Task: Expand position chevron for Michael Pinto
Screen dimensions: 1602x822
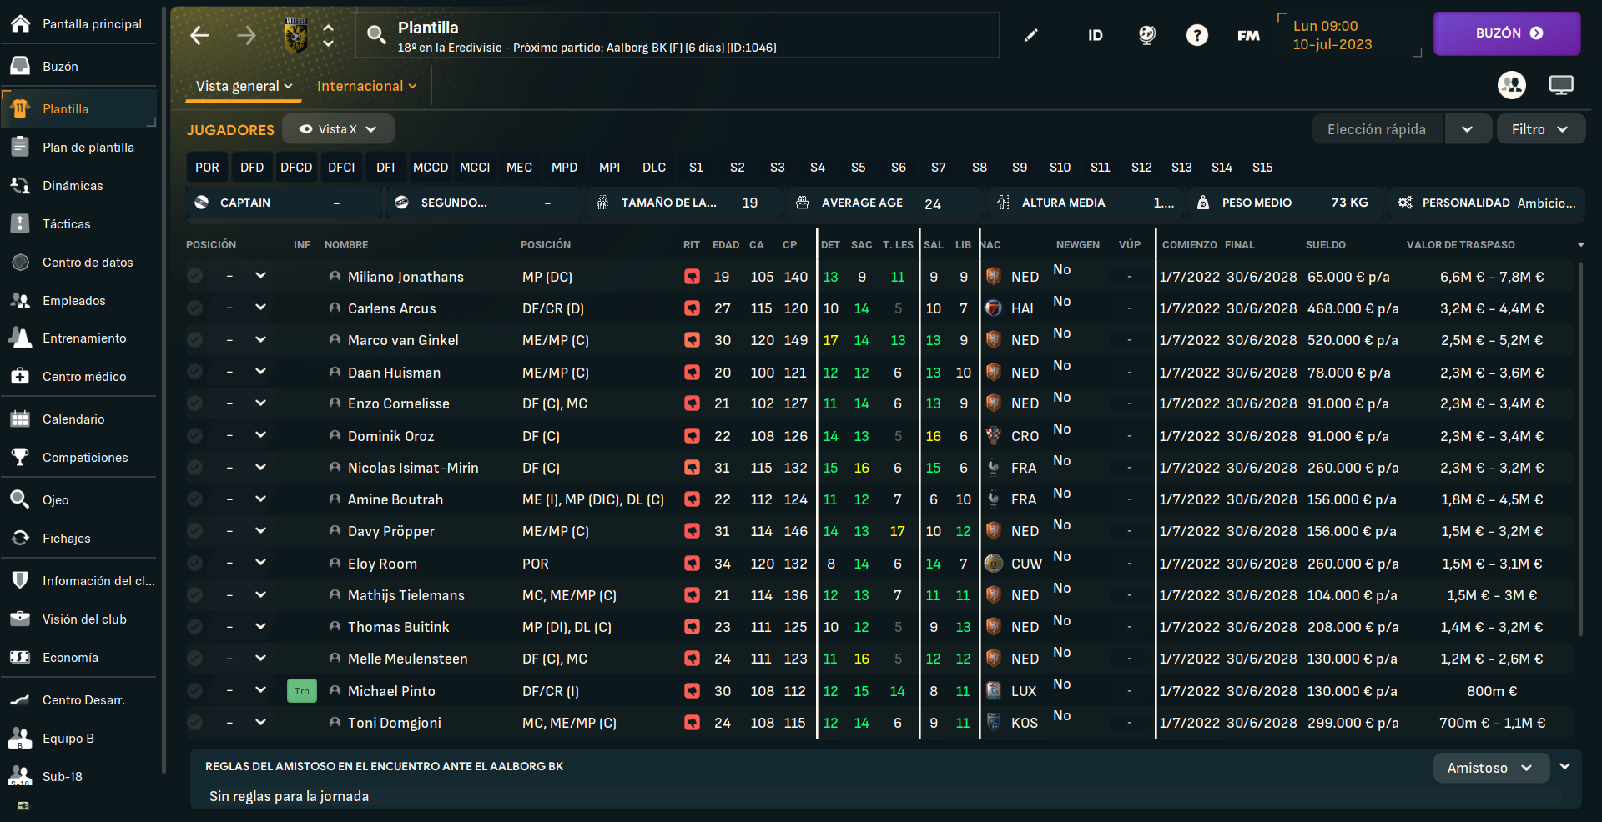Action: [260, 689]
